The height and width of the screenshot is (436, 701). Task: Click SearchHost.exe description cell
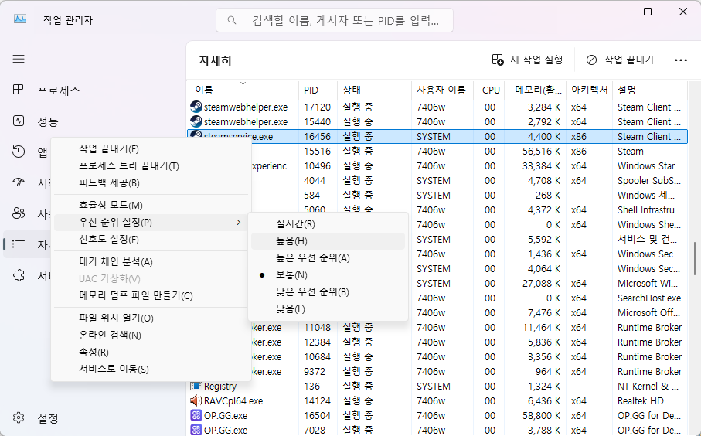[x=649, y=298]
